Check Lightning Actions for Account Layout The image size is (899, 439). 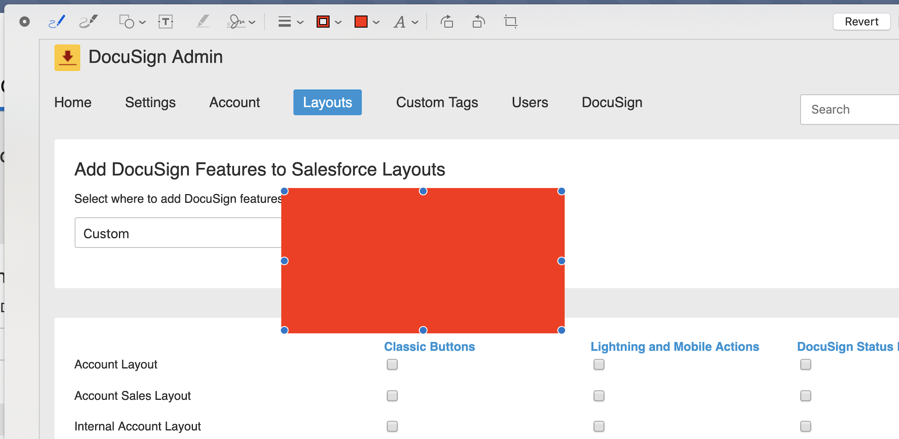599,364
